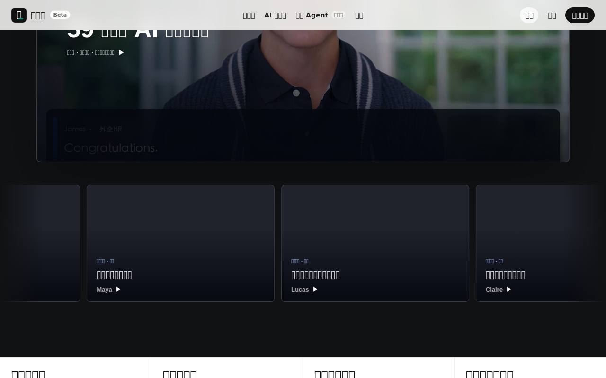This screenshot has height=378, width=606.
Task: Click the Beta badge beside the logo
Action: [60, 15]
